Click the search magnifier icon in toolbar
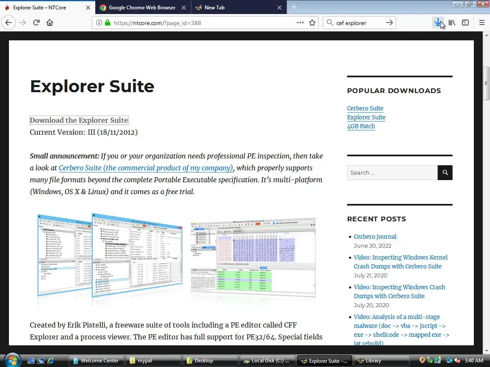 (x=329, y=23)
